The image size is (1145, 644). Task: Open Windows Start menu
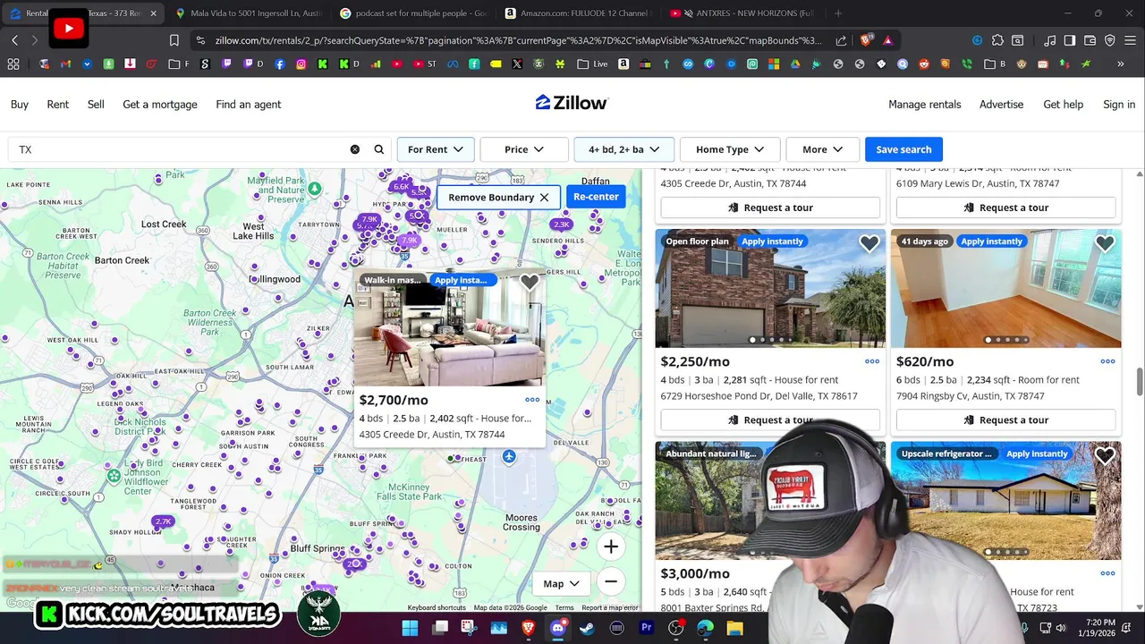point(410,628)
